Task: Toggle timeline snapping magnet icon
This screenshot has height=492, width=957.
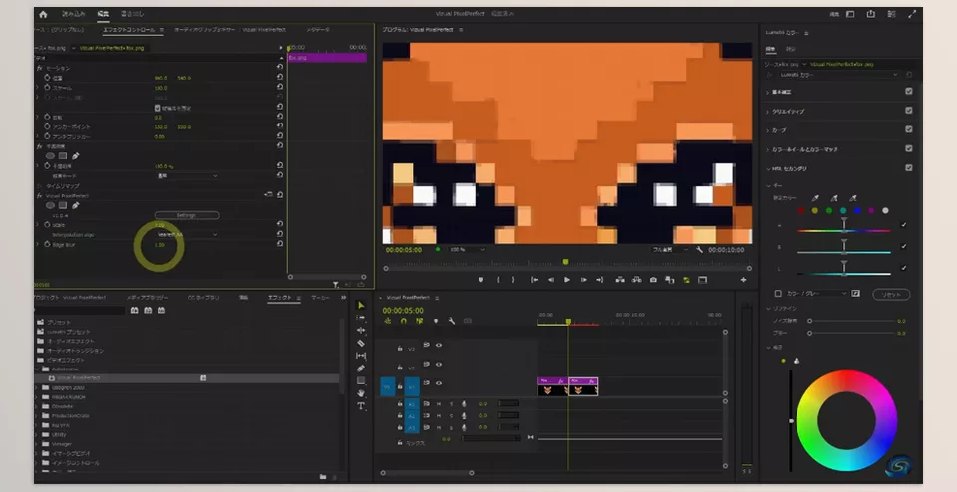Action: pyautogui.click(x=404, y=321)
